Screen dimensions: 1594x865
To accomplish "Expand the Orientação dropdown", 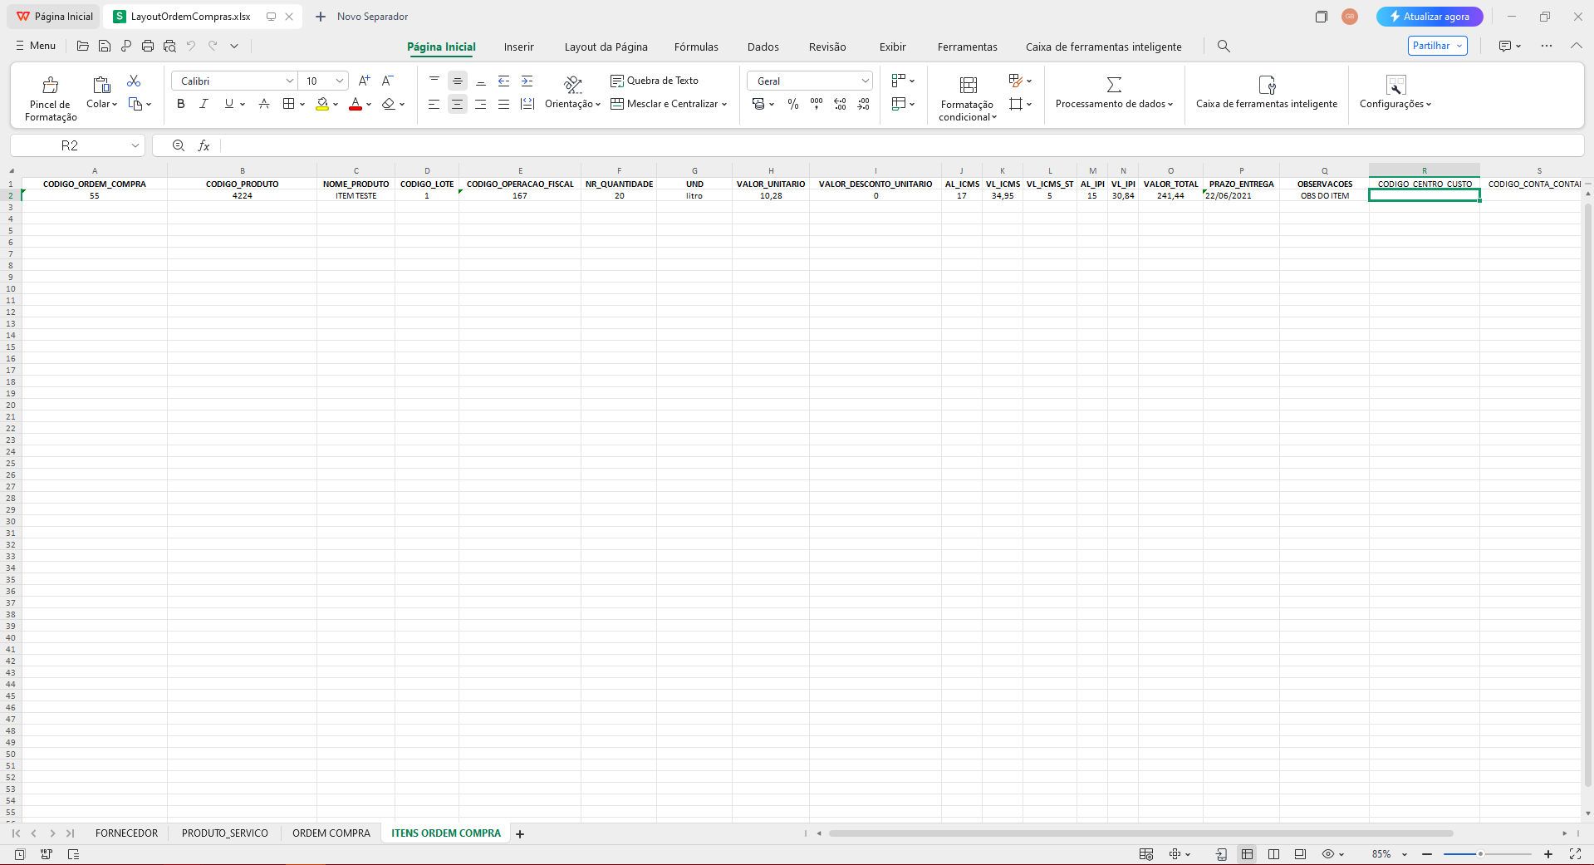I will point(597,104).
